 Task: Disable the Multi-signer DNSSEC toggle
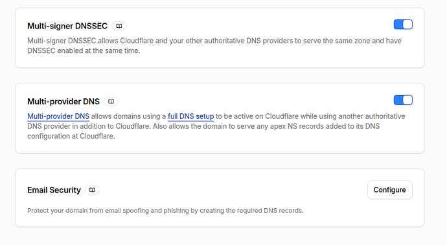(403, 25)
